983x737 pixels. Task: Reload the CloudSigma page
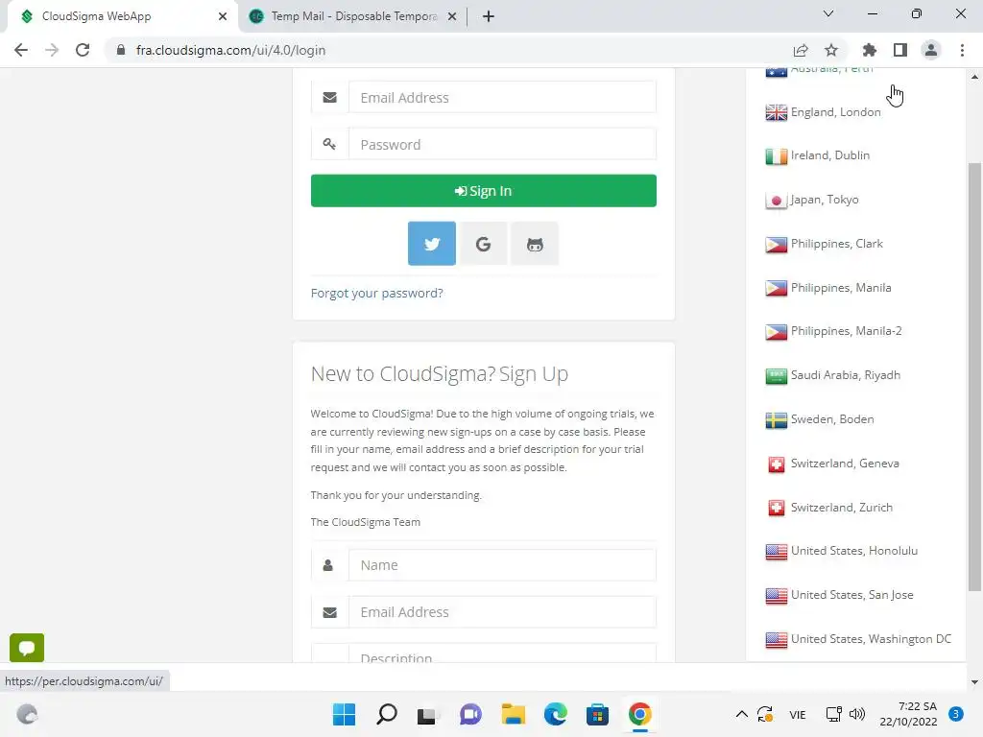tap(83, 50)
